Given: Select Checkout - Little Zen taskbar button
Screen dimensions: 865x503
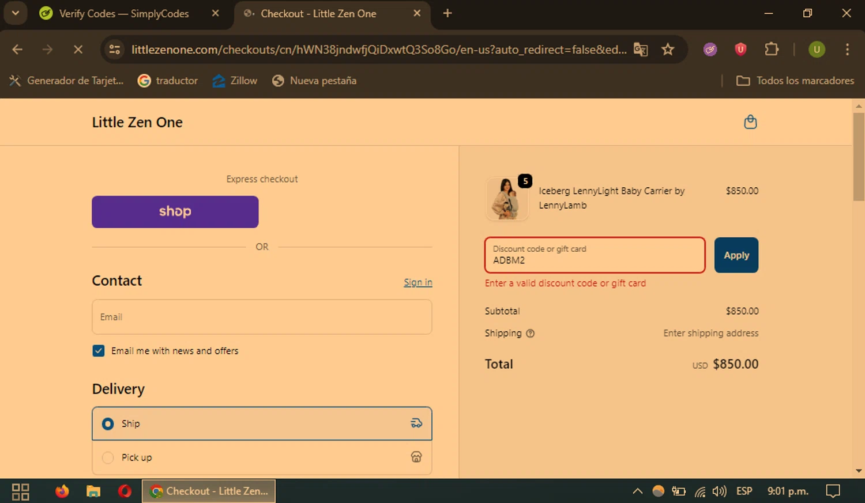Looking at the screenshot, I should point(209,491).
